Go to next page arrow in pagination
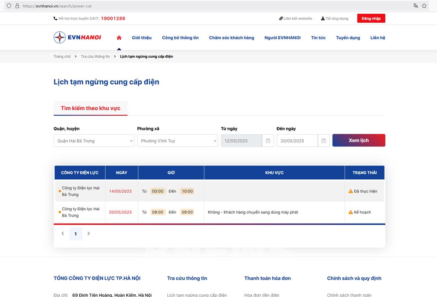The image size is (437, 297). 89,234
